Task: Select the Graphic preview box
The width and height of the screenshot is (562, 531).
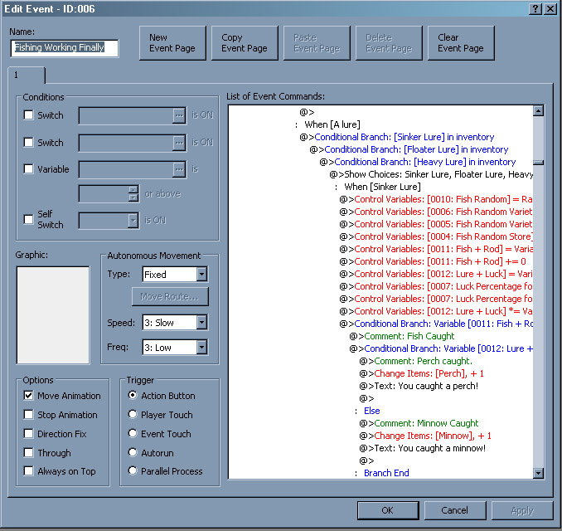Action: [53, 314]
